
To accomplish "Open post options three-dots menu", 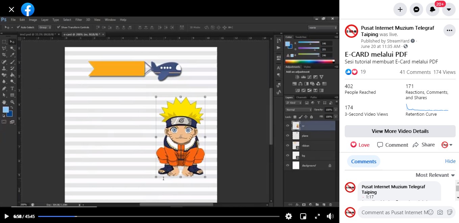I will (x=449, y=30).
